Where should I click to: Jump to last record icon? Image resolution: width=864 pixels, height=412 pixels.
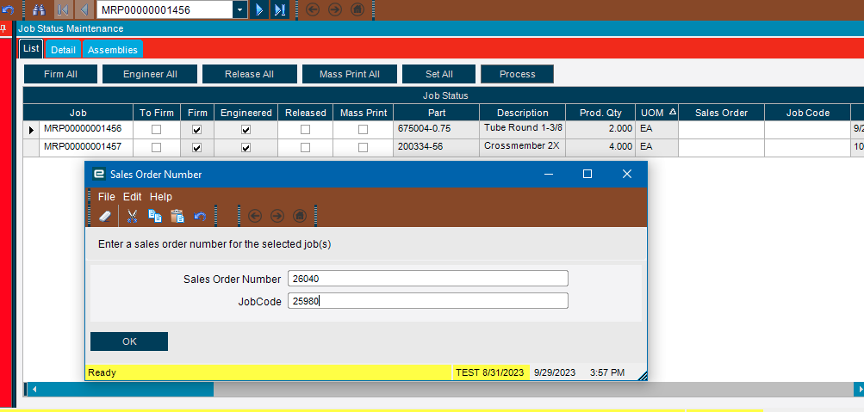tap(280, 10)
